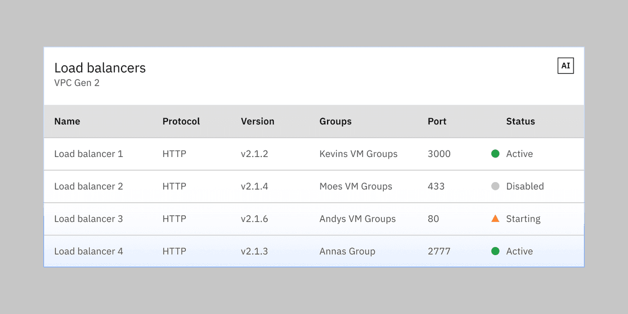Viewport: 628px width, 314px height.
Task: Click orange Starting triangle icon
Action: point(495,219)
